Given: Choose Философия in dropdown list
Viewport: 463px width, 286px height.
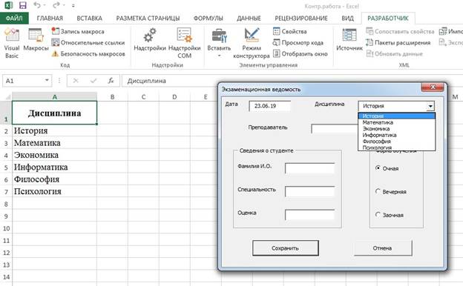Looking at the screenshot, I should 396,142.
